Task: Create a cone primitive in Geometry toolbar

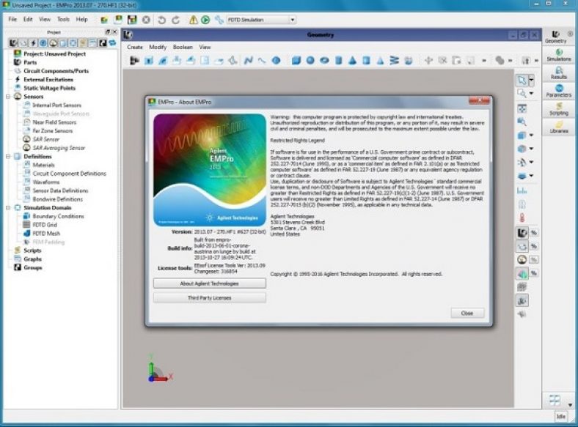Action: click(x=352, y=60)
